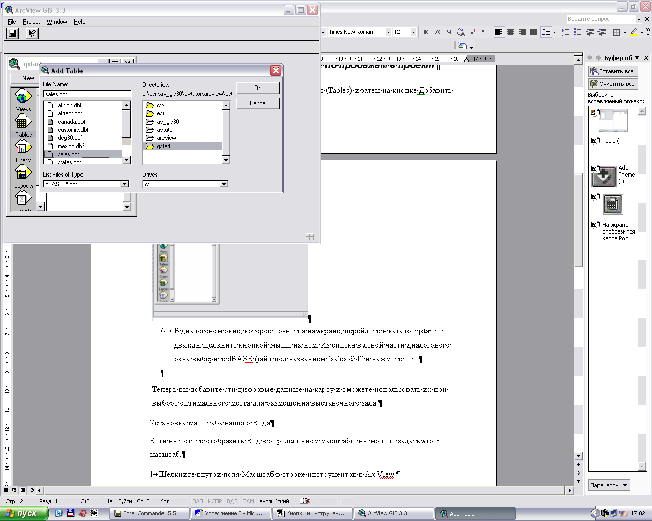Align text right in Word
Image resolution: width=652 pixels, height=521 pixels.
coord(522,32)
